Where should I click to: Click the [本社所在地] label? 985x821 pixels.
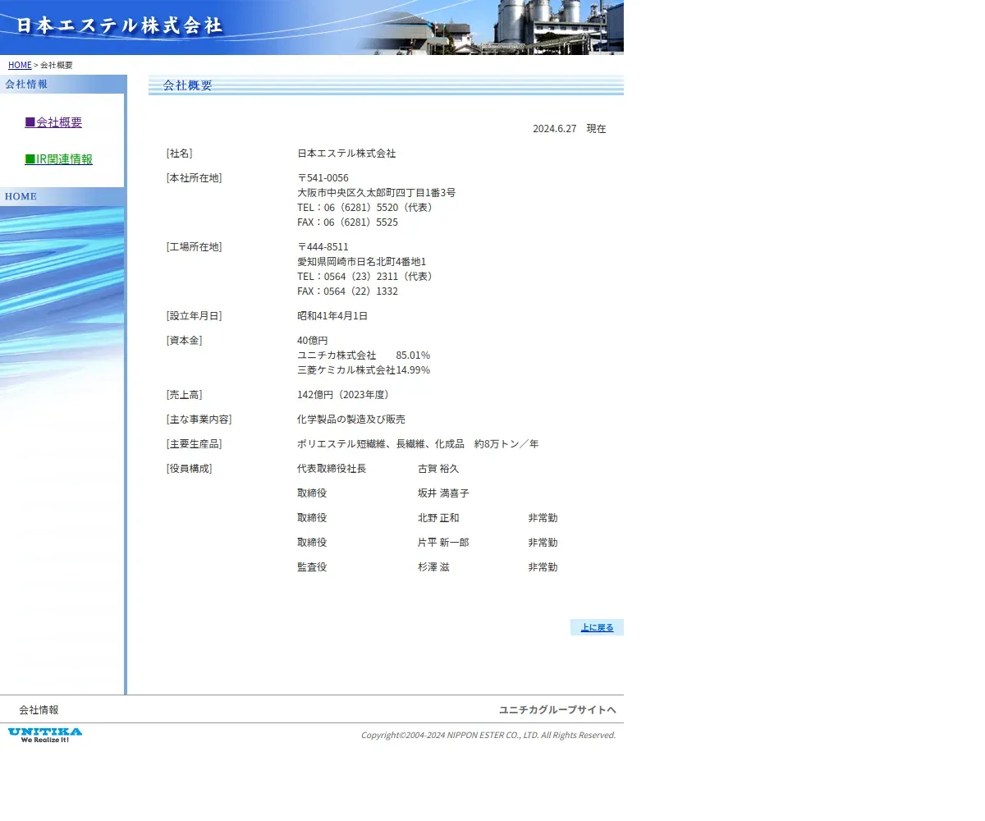[194, 178]
